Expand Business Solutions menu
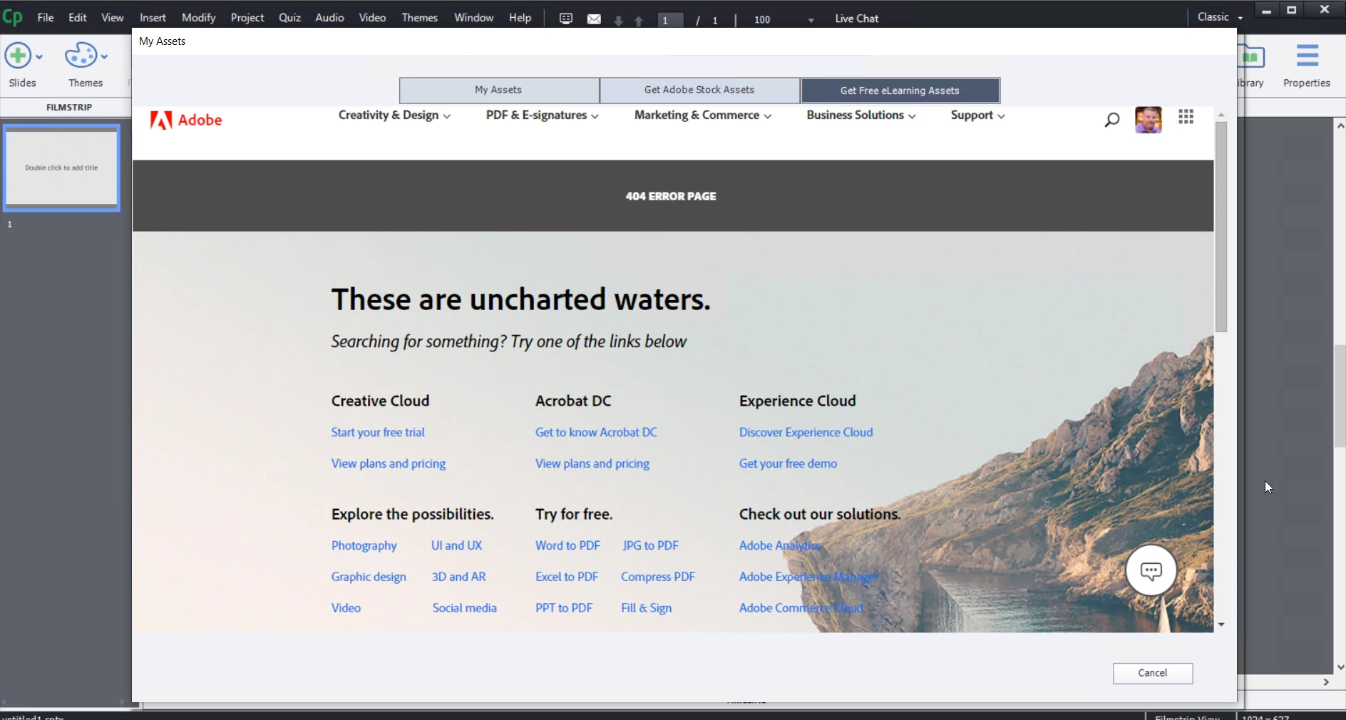The height and width of the screenshot is (720, 1346). [861, 115]
